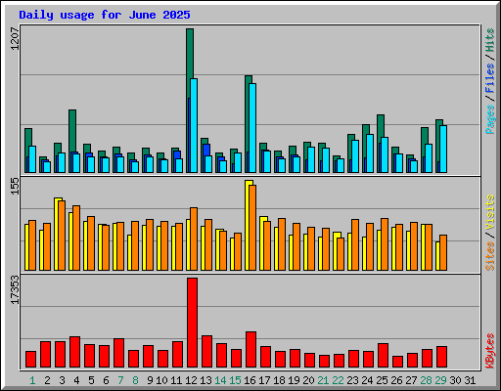Click the 1207 hits axis value
The image size is (501, 391).
[15, 39]
